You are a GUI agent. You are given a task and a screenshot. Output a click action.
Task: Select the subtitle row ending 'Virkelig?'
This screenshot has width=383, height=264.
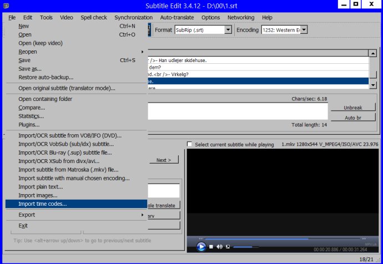(x=258, y=74)
